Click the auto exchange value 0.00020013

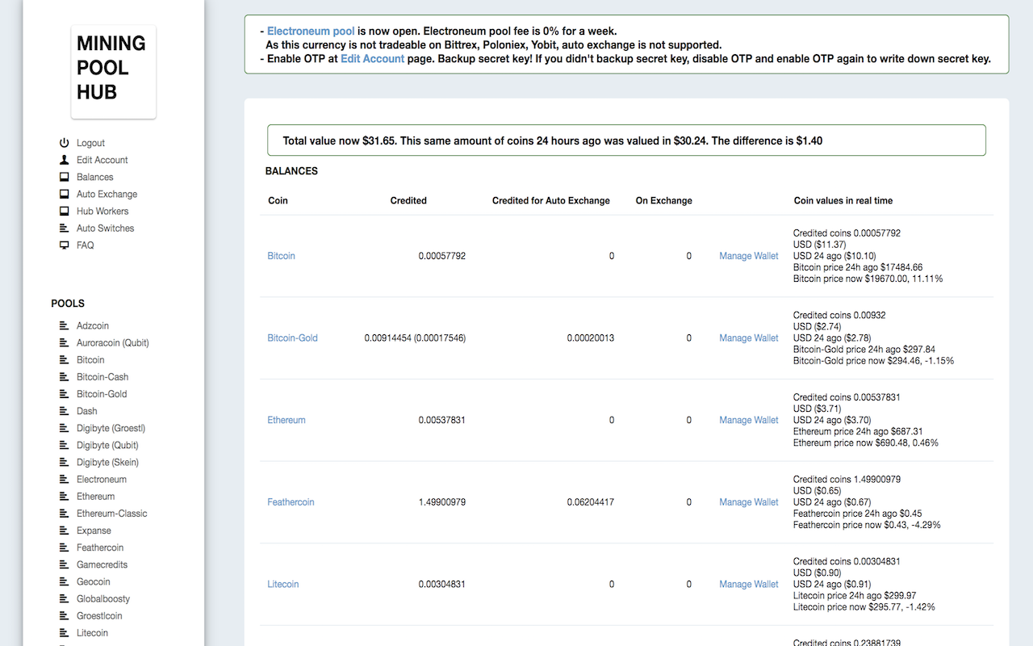[590, 338]
